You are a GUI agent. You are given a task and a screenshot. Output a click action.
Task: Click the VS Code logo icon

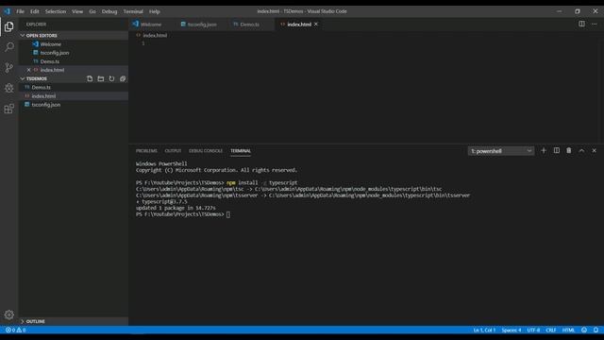point(8,11)
